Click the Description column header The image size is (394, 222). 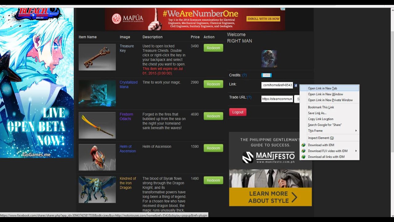coord(152,37)
